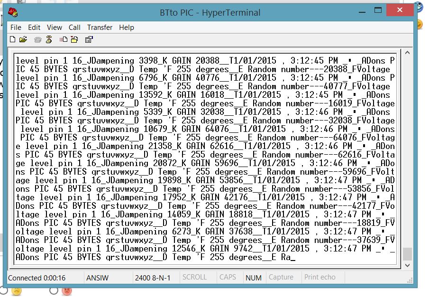This screenshot has height=298, width=429.
Task: Click the vertical scrollbar thumb
Action: 407,253
